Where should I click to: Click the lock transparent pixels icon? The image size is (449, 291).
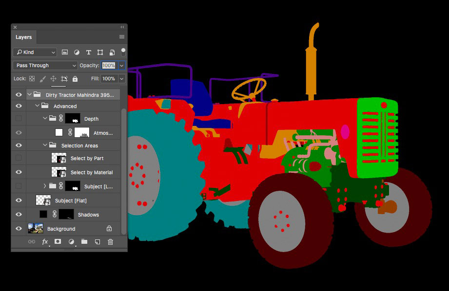(x=32, y=79)
